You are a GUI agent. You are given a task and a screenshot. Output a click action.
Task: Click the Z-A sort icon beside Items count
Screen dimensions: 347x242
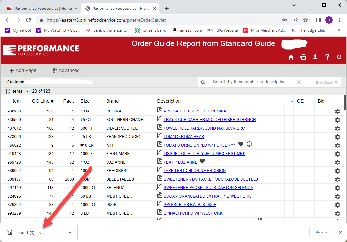pyautogui.click(x=8, y=91)
